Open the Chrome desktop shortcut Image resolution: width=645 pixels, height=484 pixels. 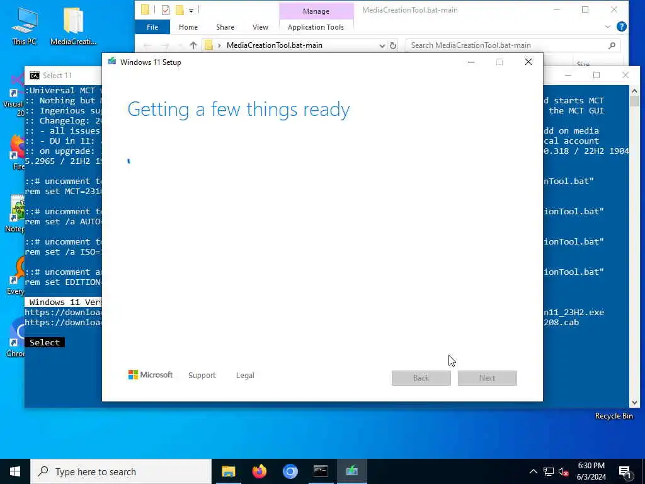[16, 338]
